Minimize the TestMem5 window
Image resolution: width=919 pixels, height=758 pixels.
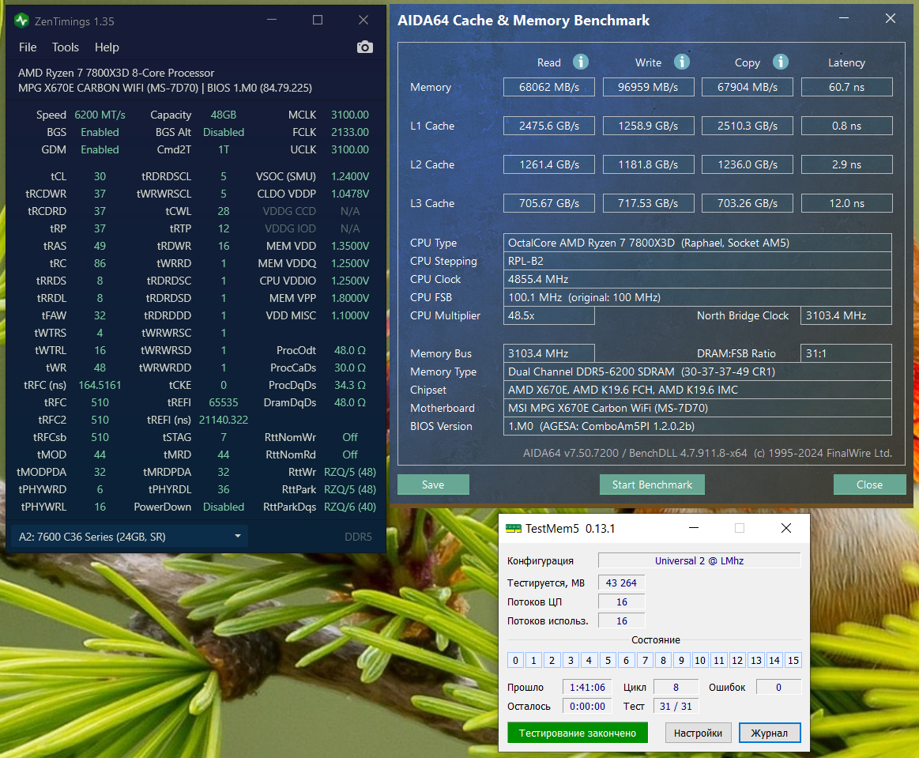pos(694,528)
